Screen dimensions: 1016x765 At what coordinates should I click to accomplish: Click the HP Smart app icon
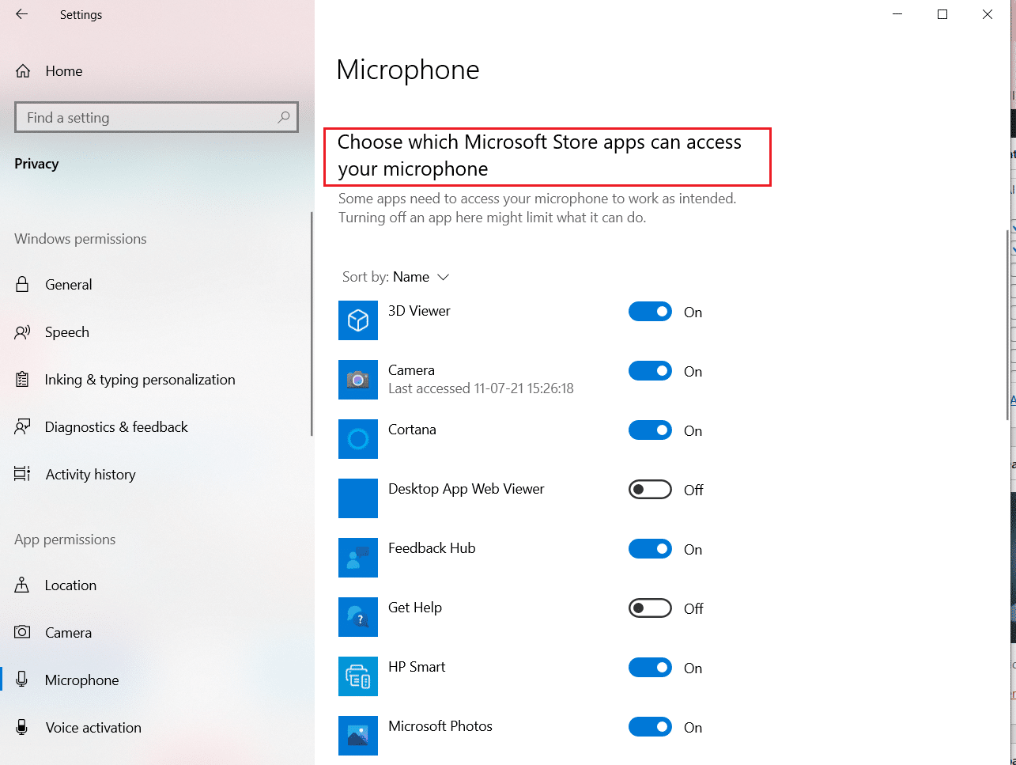click(x=358, y=676)
